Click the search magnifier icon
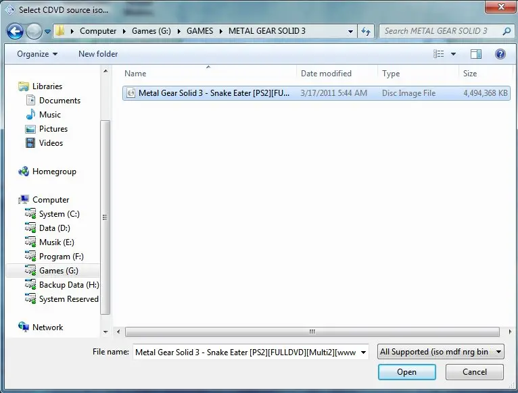This screenshot has width=518, height=393. tap(507, 31)
